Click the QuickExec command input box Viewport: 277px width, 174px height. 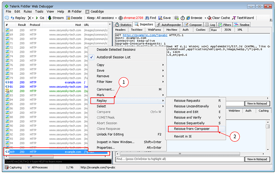pyautogui.click(x=58, y=162)
